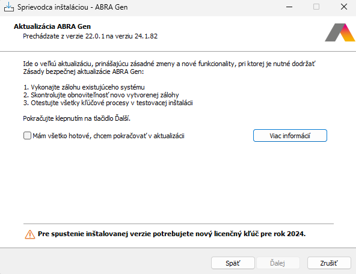The width and height of the screenshot is (356, 274).
Task: Click the window title 'Sprievodca inštaláciou - ABRA Gen'
Action: pos(72,7)
